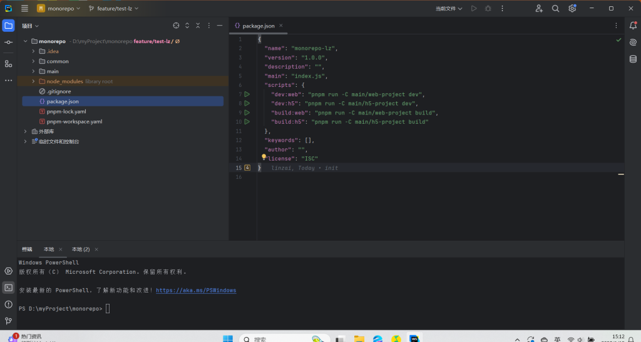Image resolution: width=641 pixels, height=342 pixels.
Task: Collapse all in project tree
Action: [198, 25]
